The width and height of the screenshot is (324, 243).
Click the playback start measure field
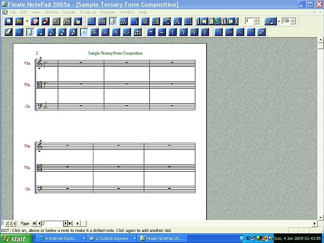click(250, 21)
